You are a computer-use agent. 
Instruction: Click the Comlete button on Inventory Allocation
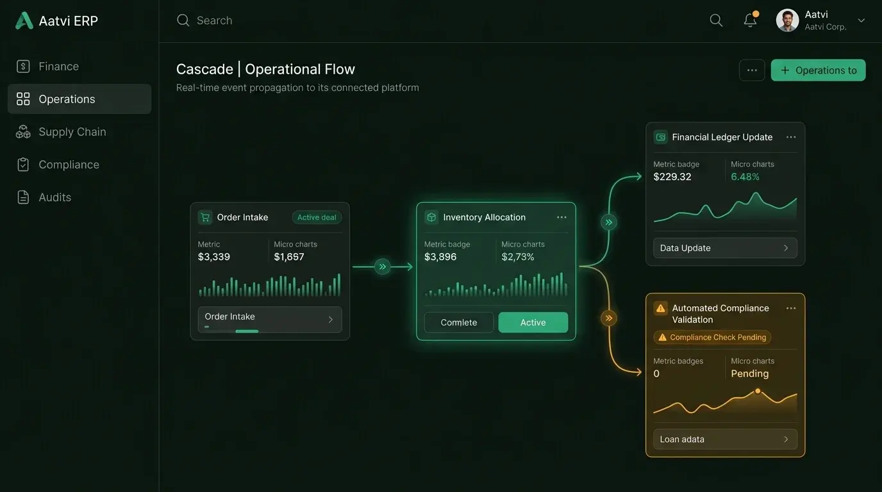click(x=459, y=322)
